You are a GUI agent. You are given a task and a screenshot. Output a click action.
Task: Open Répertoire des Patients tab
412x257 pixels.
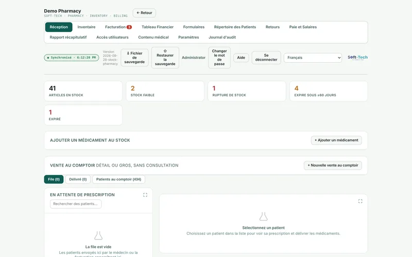coord(235,27)
